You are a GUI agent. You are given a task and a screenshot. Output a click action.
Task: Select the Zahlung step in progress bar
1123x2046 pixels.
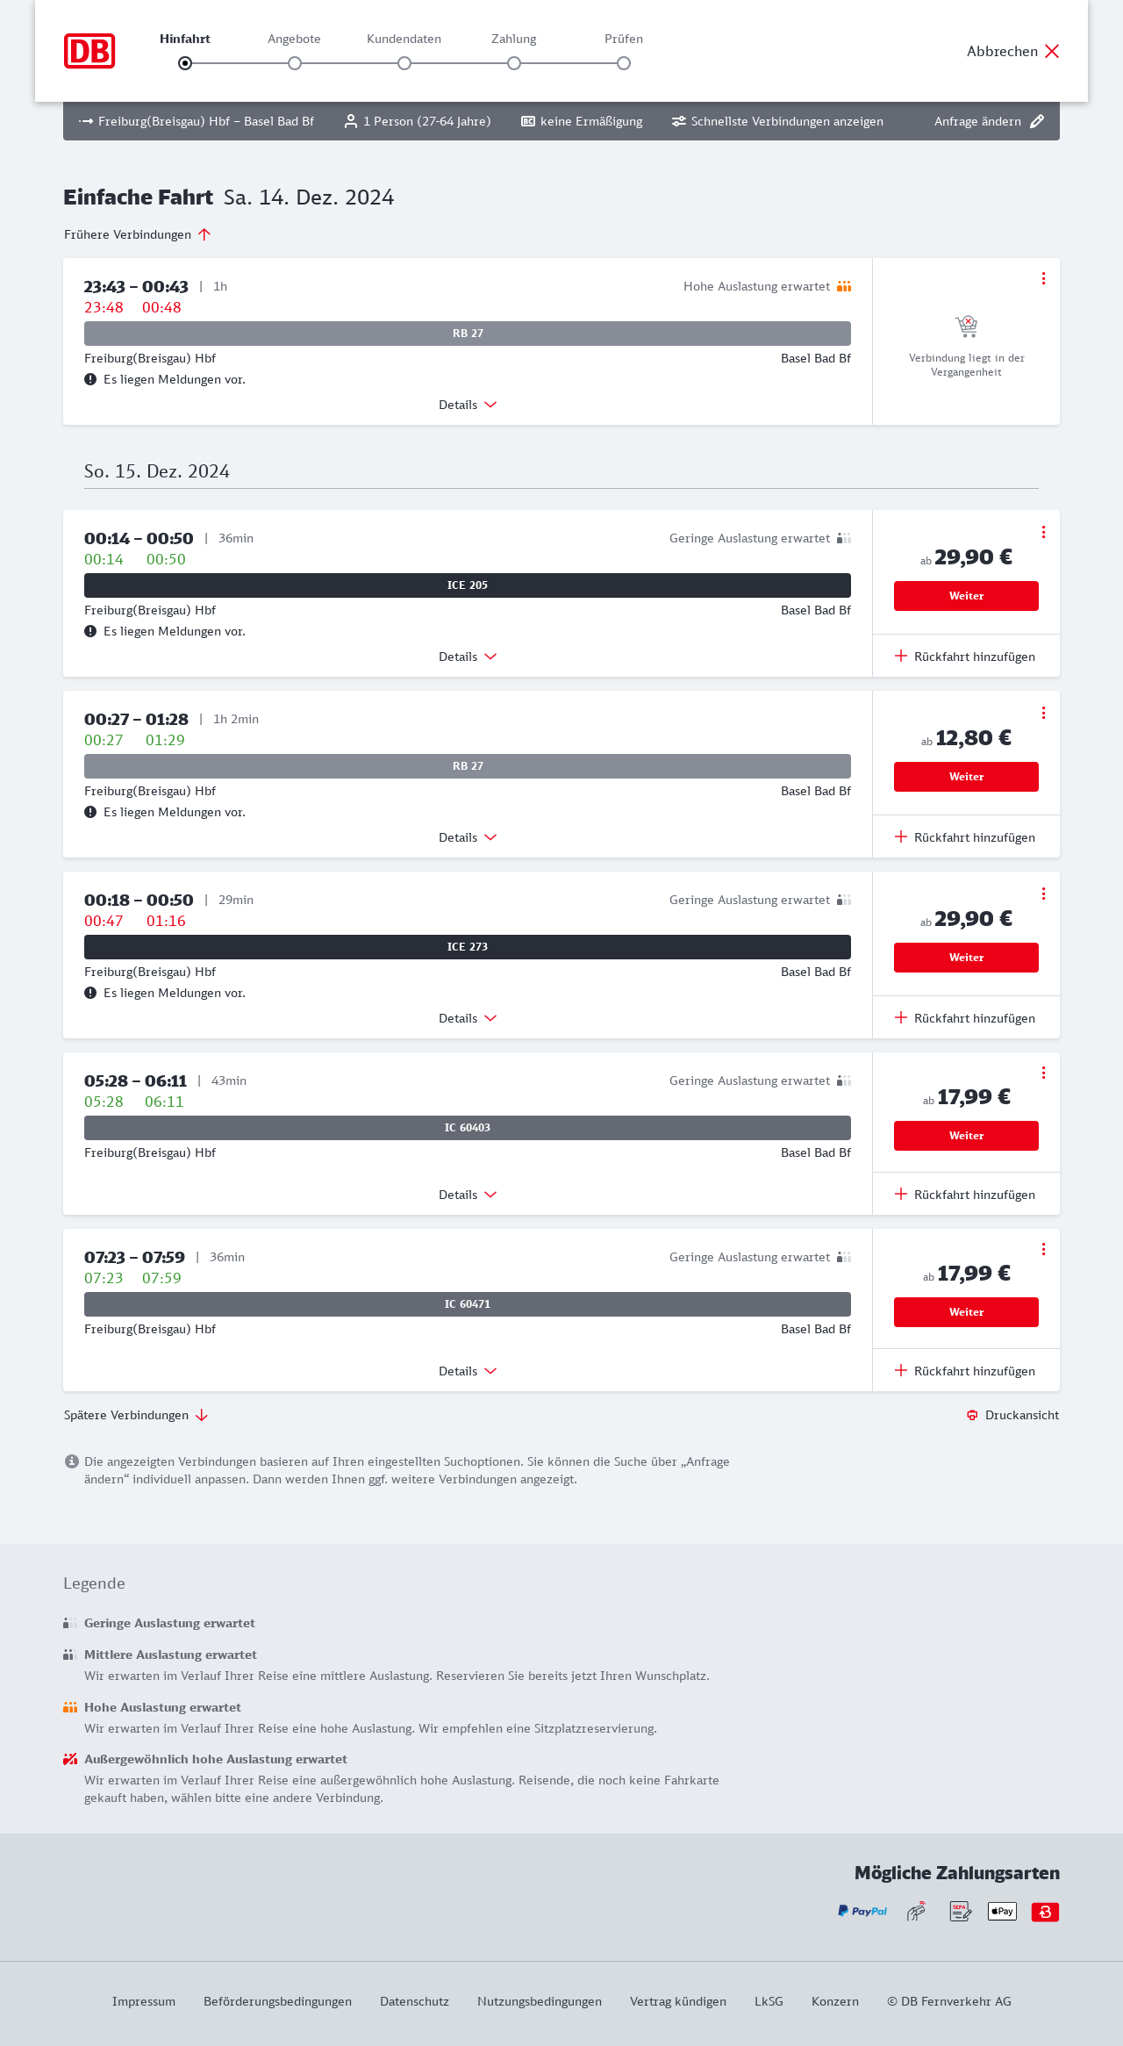[514, 63]
